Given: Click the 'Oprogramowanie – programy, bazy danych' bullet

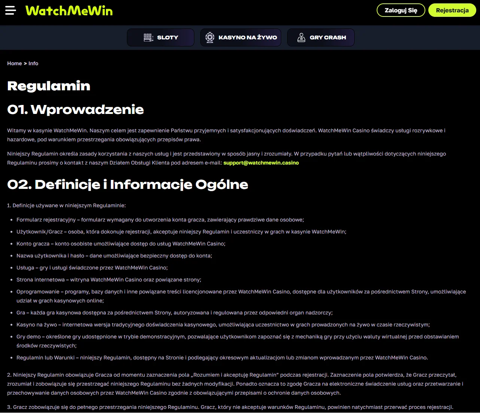Looking at the screenshot, I should coord(241,296).
